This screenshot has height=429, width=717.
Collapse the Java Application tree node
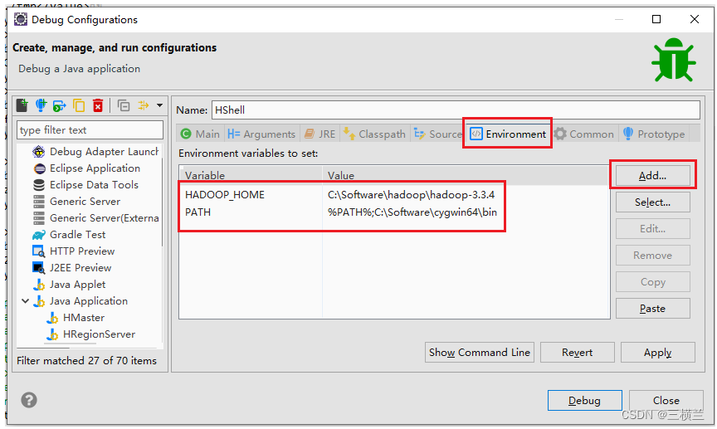pos(26,301)
